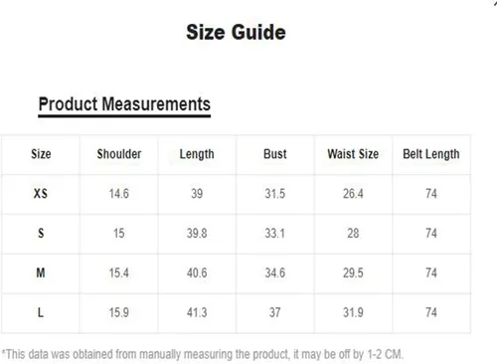Select the Product Measurements tab heading
The image size is (497, 364).
124,104
